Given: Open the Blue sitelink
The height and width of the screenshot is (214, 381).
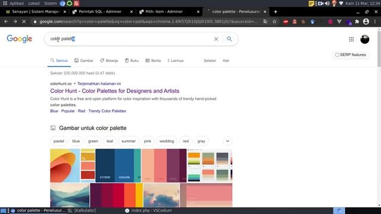Looking at the screenshot, I should click(x=54, y=111).
